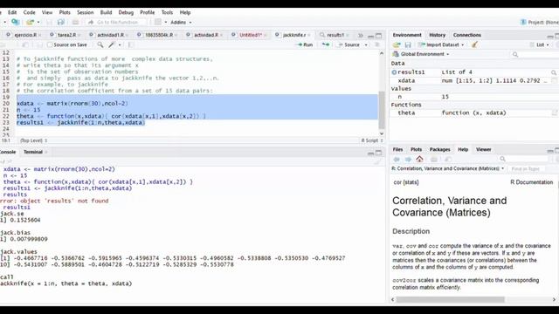Click the save workspace icon in Environment

pyautogui.click(x=408, y=44)
